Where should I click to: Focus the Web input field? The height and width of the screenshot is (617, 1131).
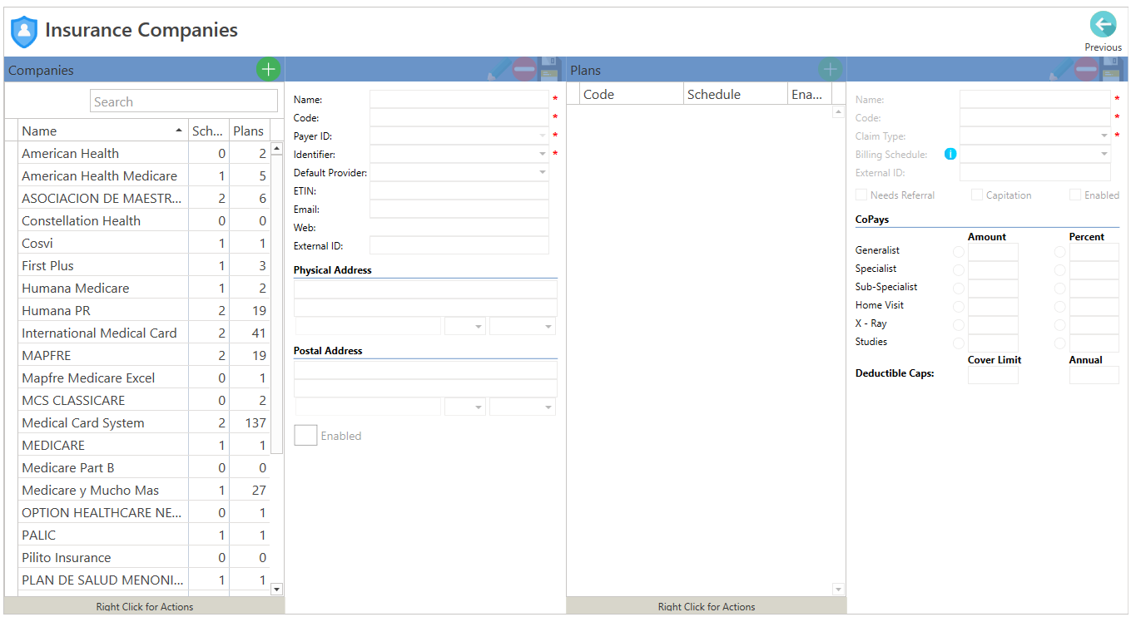[459, 227]
